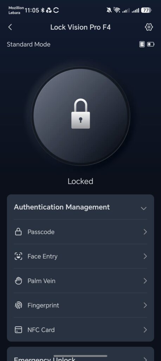
Task: Tap the palm hand icon
Action: click(18, 281)
